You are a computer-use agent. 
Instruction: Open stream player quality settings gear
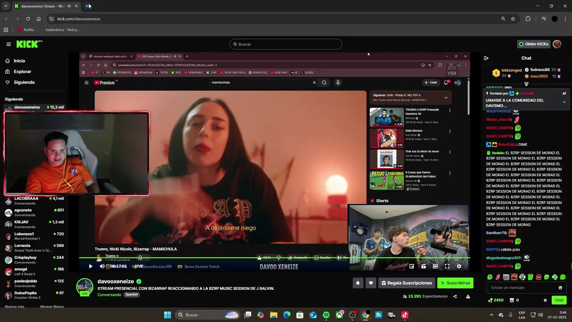coord(458,266)
